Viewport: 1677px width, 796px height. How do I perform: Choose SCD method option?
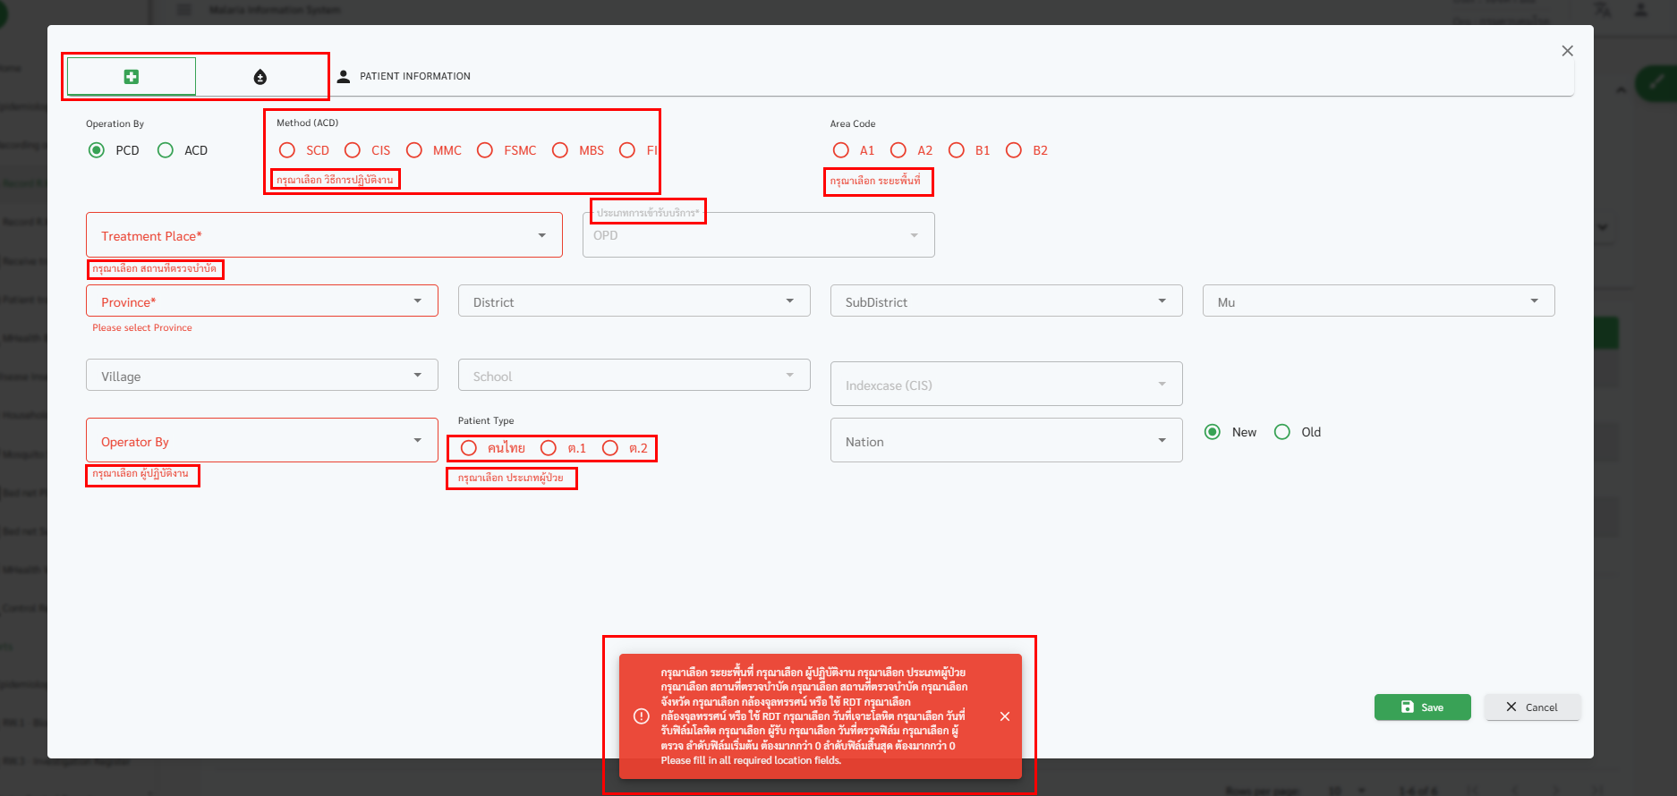point(287,150)
